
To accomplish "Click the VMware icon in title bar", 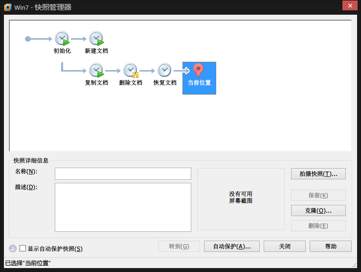I will 8,7.
